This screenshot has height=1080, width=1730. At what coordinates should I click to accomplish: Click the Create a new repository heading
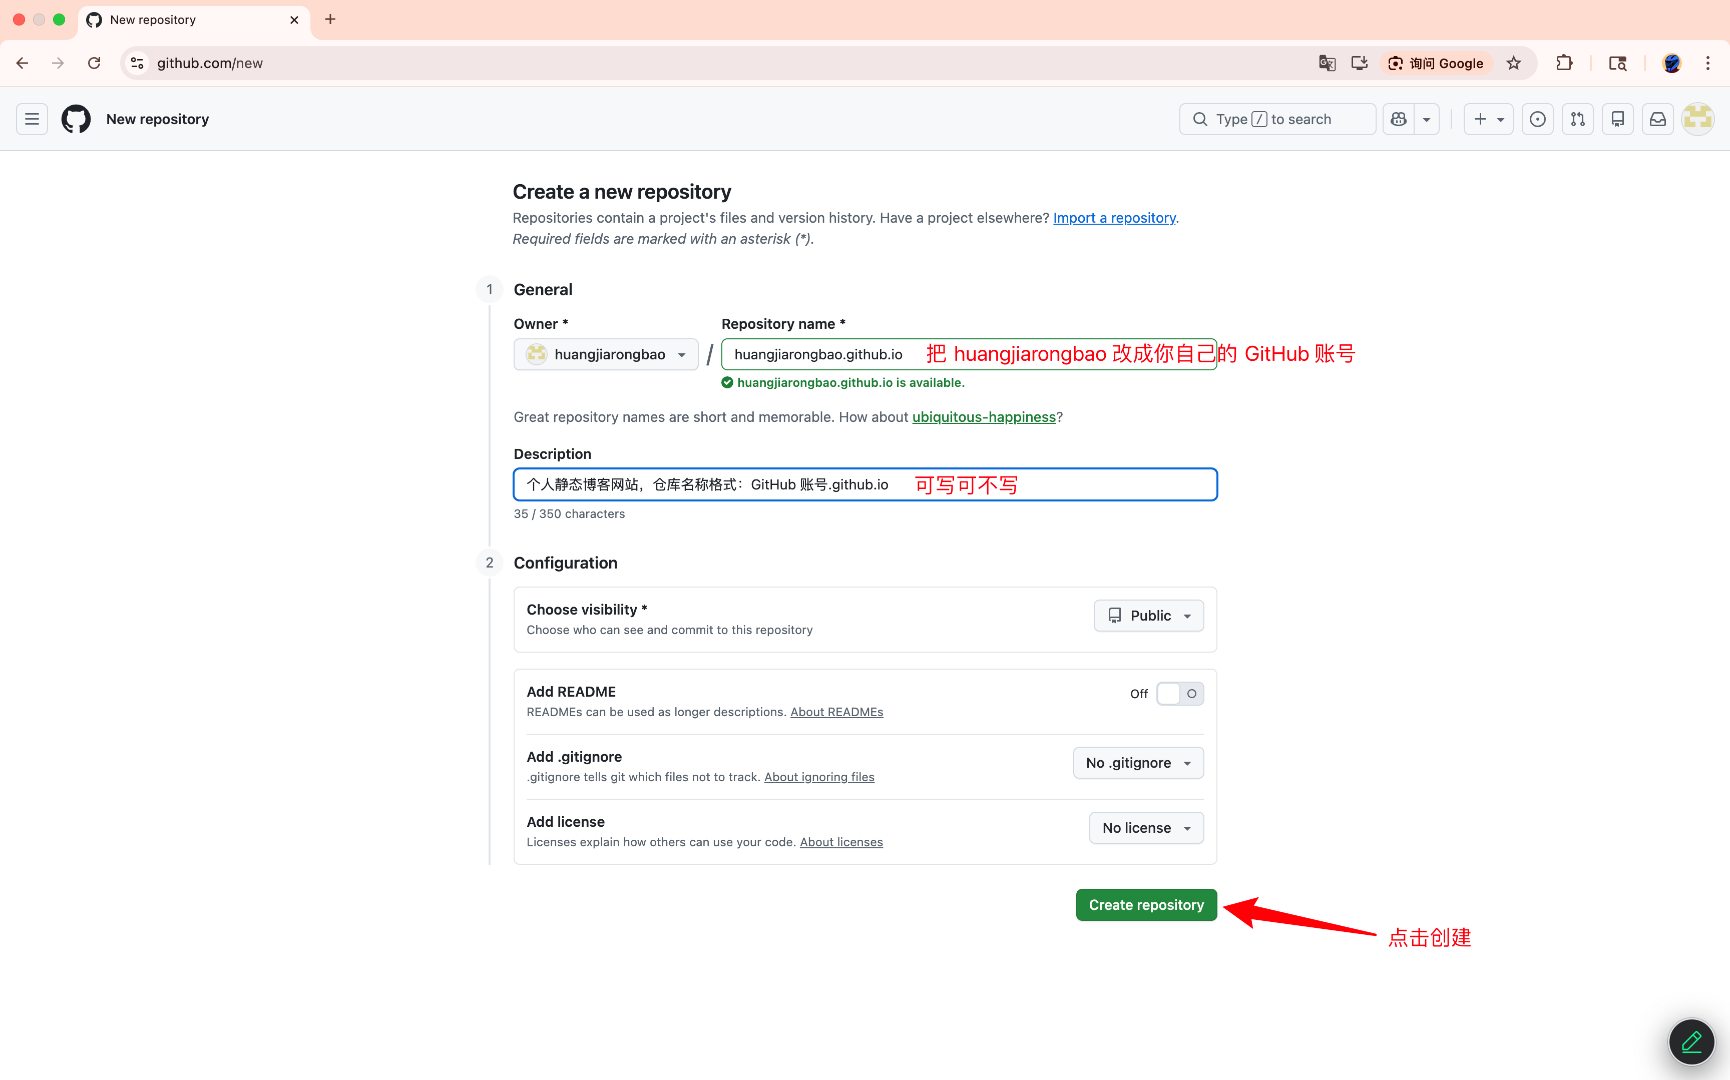[x=622, y=192]
